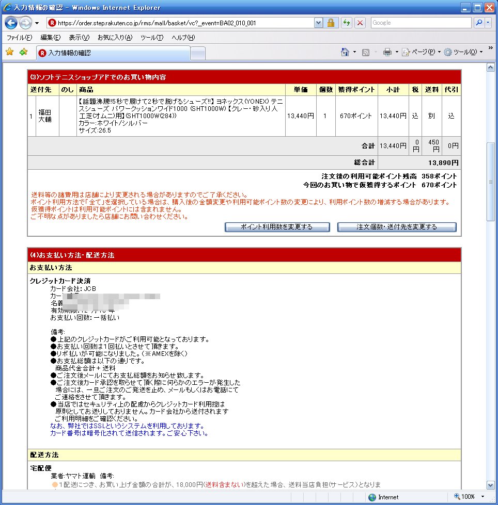Click the search magnifier icon
The height and width of the screenshot is (505, 498).
[x=479, y=23]
